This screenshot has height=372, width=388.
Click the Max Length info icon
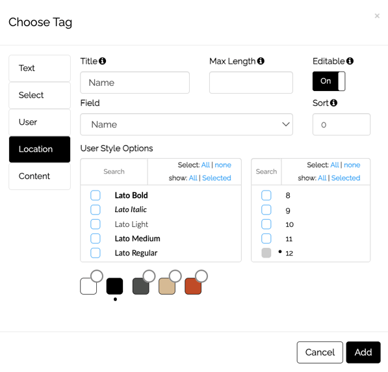[261, 61]
